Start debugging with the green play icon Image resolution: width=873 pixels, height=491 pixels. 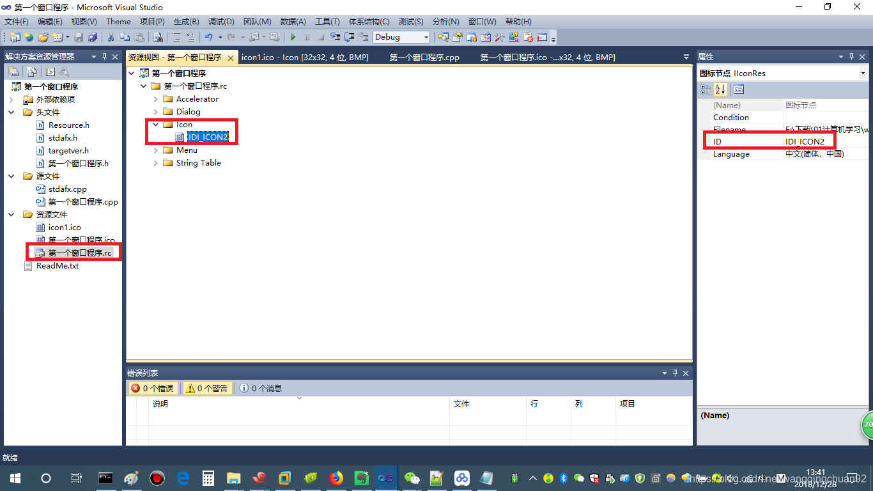293,37
